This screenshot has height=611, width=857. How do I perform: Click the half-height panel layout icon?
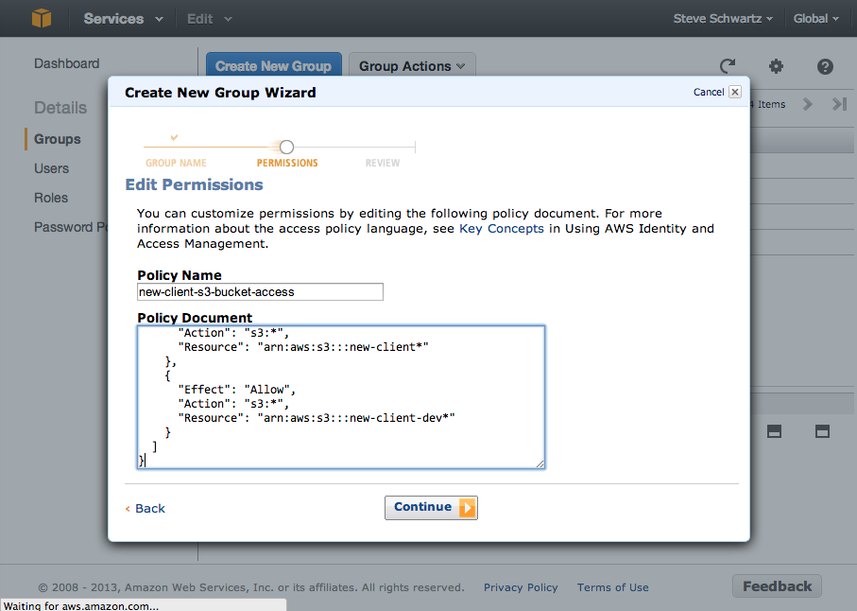pyautogui.click(x=774, y=431)
